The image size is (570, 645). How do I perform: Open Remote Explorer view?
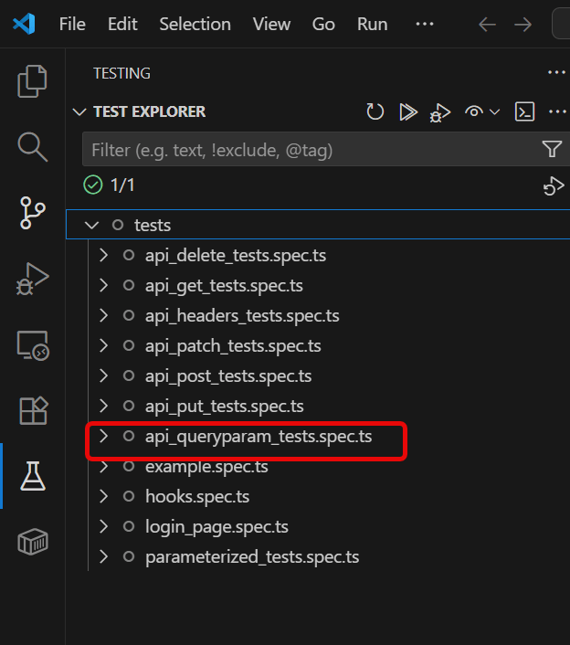pyautogui.click(x=32, y=344)
